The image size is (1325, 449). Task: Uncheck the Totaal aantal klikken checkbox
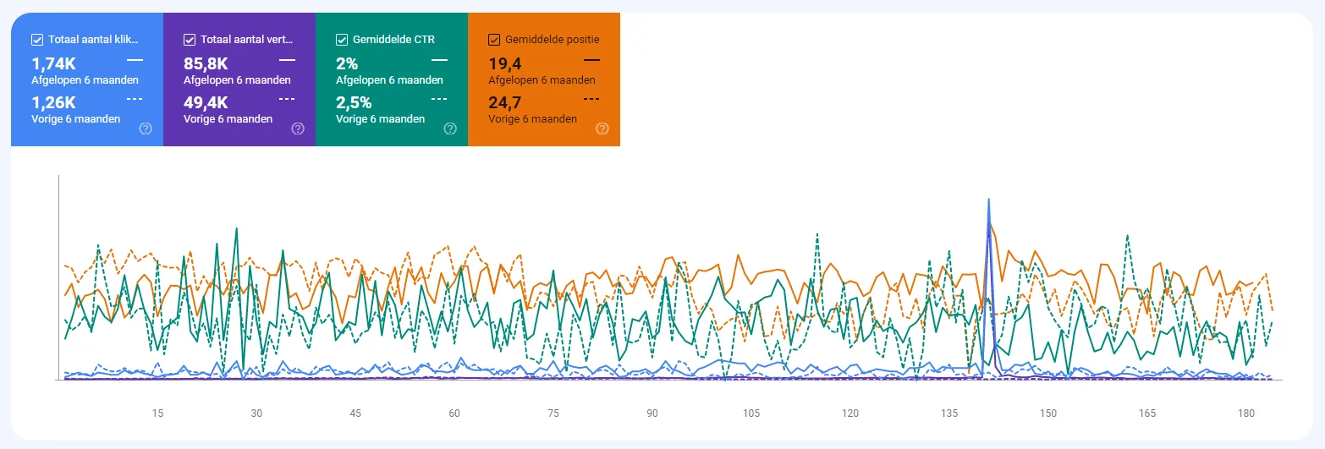pos(37,40)
